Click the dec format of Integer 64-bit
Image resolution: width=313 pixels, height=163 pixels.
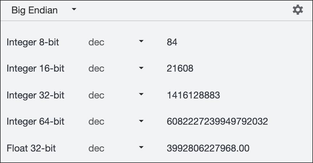96,122
